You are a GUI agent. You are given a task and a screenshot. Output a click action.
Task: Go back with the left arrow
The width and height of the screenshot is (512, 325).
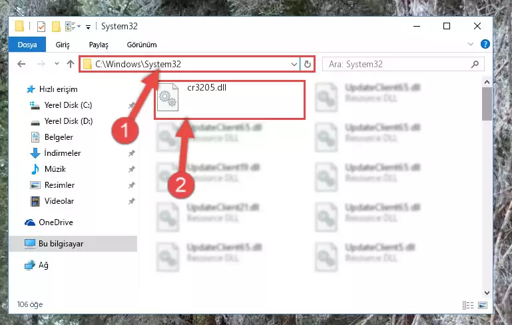point(21,64)
